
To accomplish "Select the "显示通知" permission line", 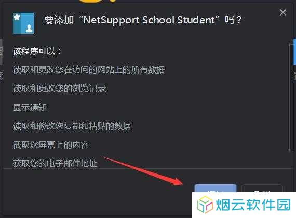I will (x=30, y=108).
